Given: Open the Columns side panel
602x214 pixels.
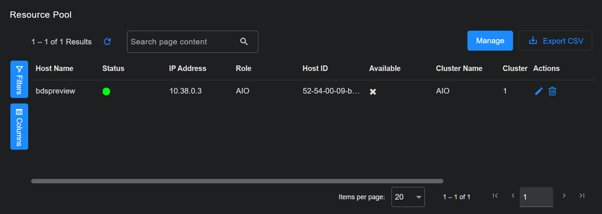Looking at the screenshot, I should point(19,126).
